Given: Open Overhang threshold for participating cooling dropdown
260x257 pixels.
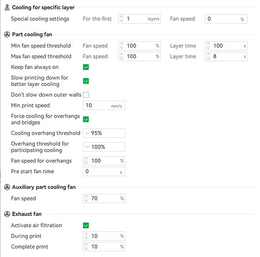Looking at the screenshot, I should tap(104, 147).
